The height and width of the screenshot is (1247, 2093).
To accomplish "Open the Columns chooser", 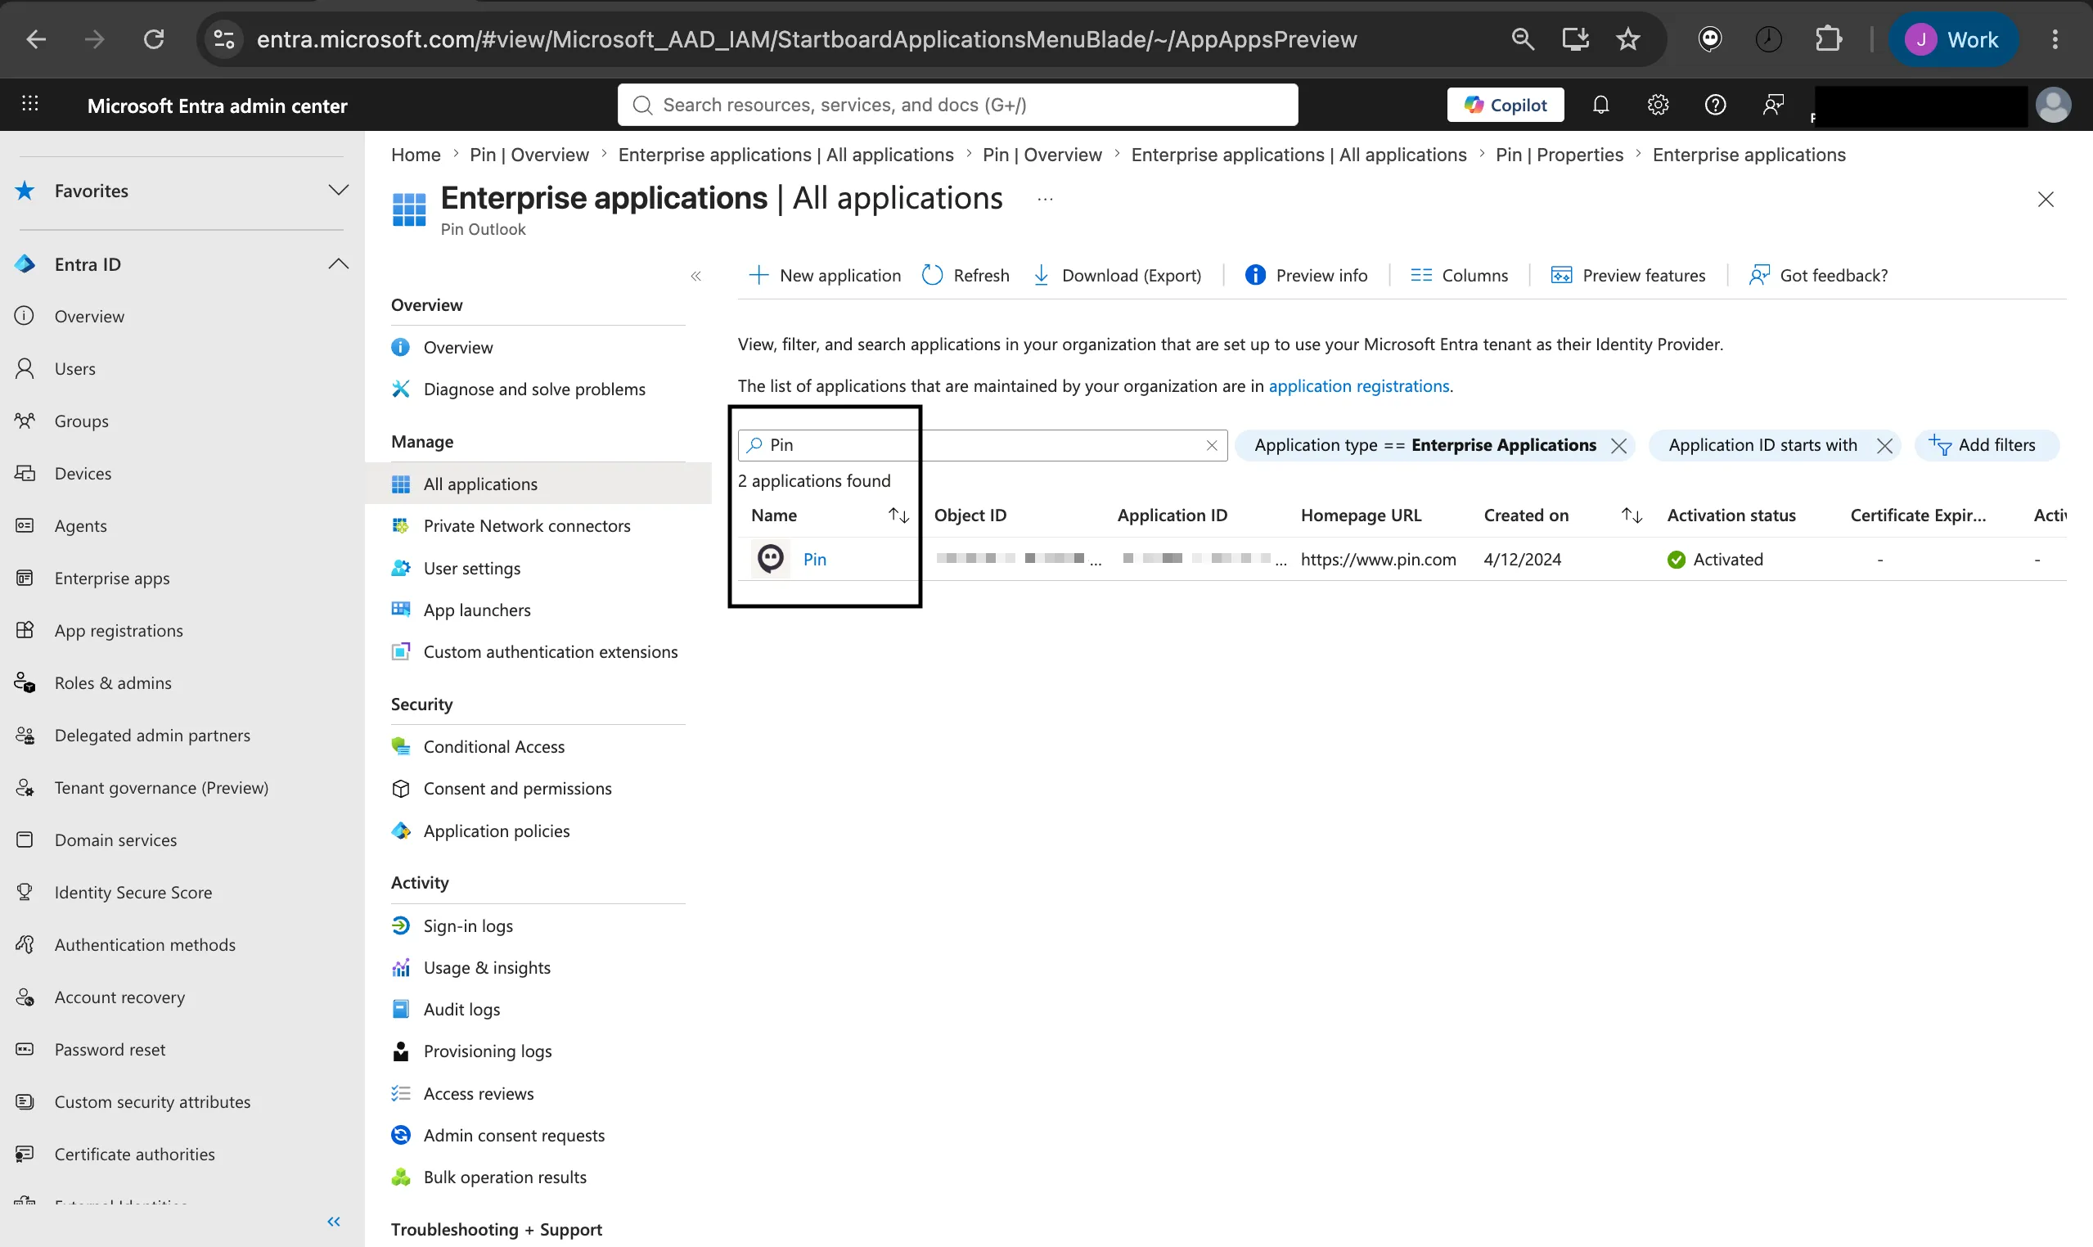I will pyautogui.click(x=1460, y=276).
